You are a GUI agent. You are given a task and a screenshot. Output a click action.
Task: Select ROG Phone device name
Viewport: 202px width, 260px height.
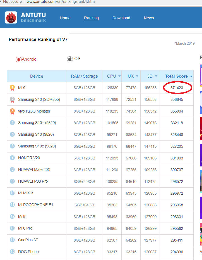tap(28, 252)
